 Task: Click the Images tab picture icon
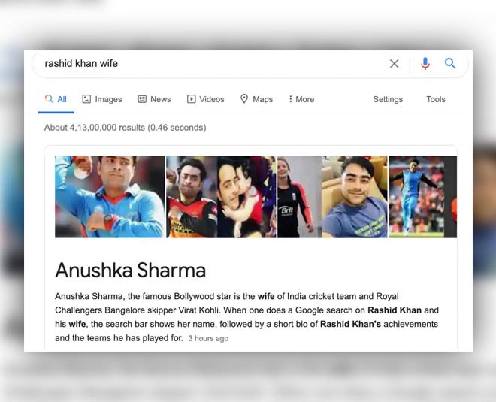pos(86,99)
